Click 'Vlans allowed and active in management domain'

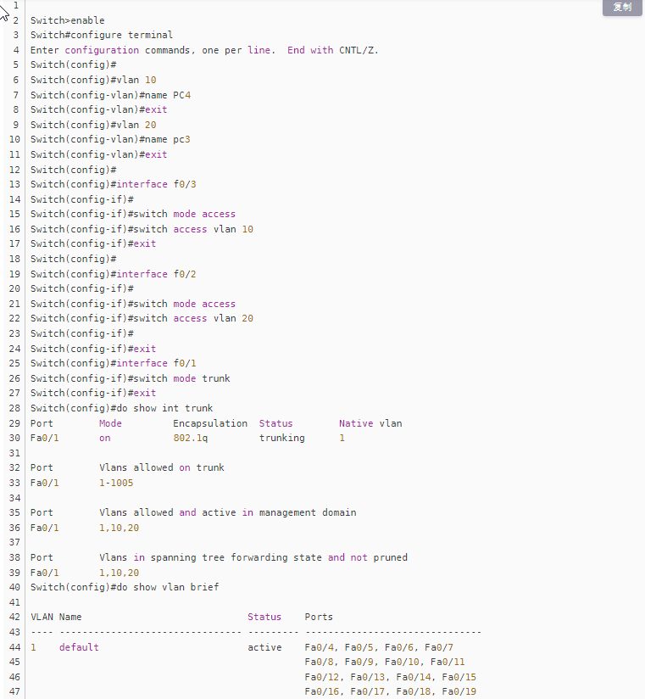pos(228,512)
